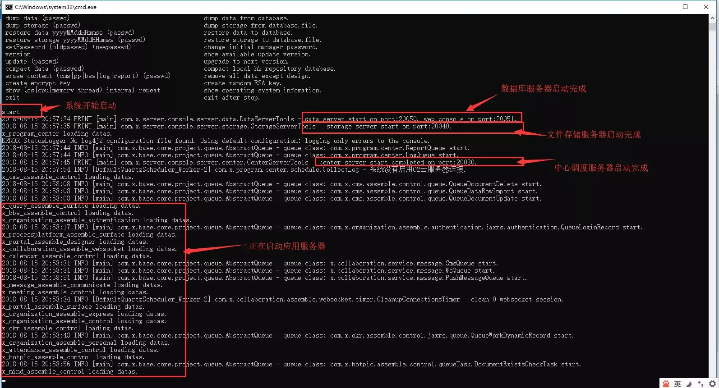Click the vertical scrollbar track below the thumb

pyautogui.click(x=712, y=203)
